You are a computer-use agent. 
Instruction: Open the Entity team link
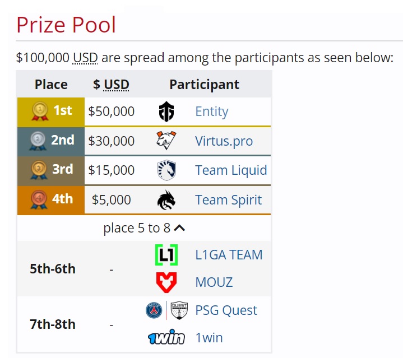(x=211, y=111)
